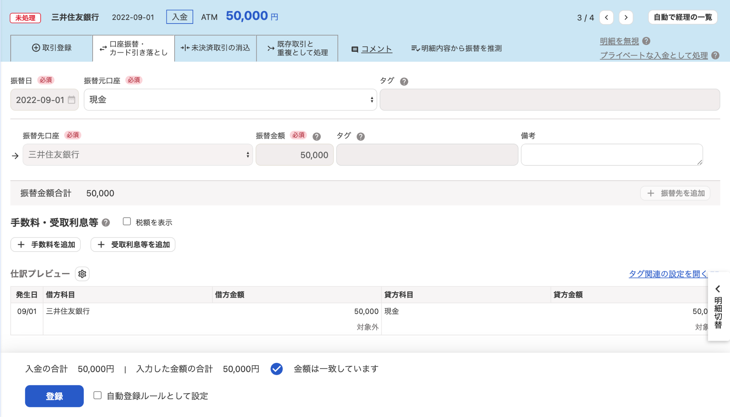730x417 pixels.
Task: Open the 仕訳プレビュー gear settings
Action: [82, 274]
